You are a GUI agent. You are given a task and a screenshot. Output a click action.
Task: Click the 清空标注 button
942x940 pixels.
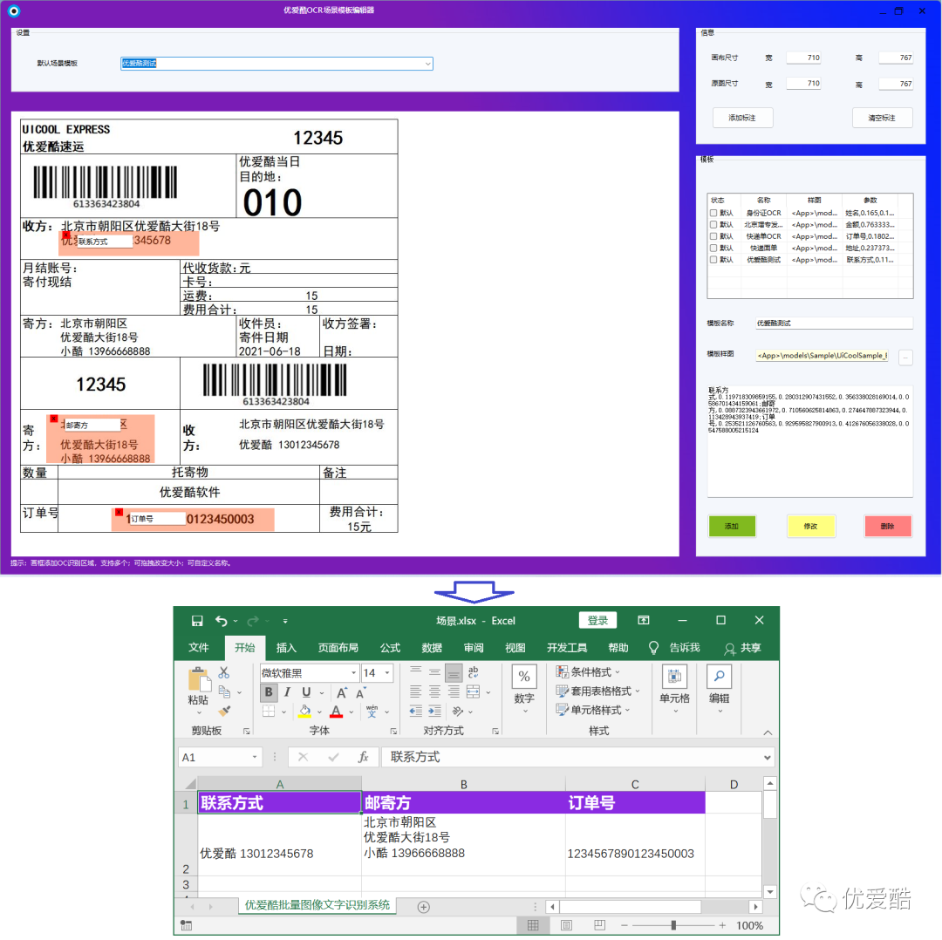[882, 118]
